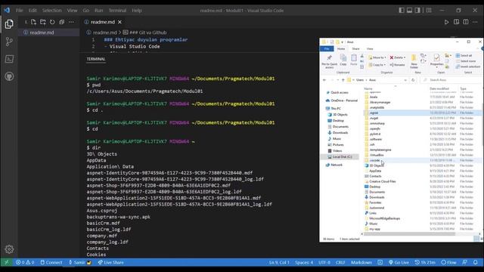Click Ln 9, Col 1 cursor position

279,262
